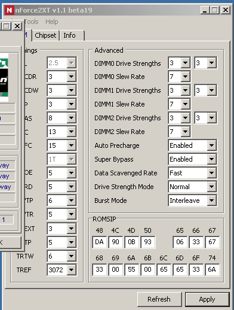Click ROMSIP register 6B field

148,270
